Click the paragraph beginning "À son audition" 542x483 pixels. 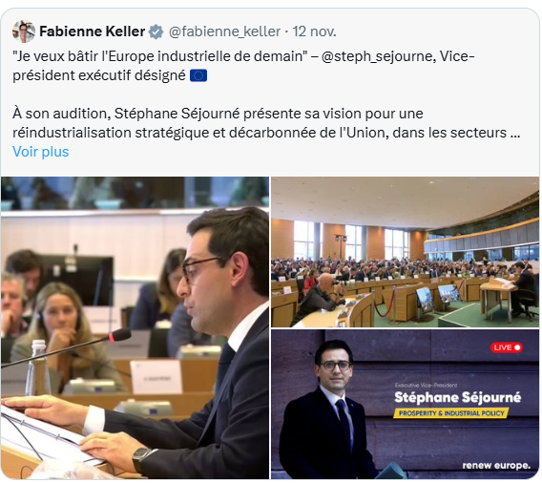click(x=266, y=123)
